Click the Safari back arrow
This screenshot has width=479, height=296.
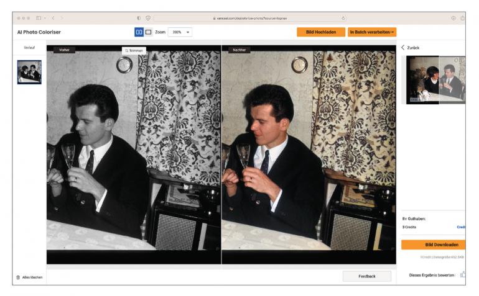pos(53,18)
